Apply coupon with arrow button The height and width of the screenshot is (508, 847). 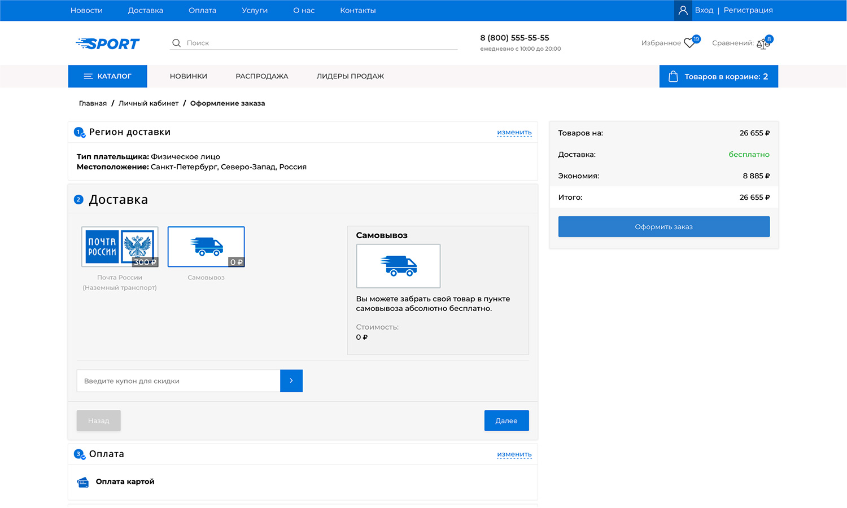[x=291, y=381]
